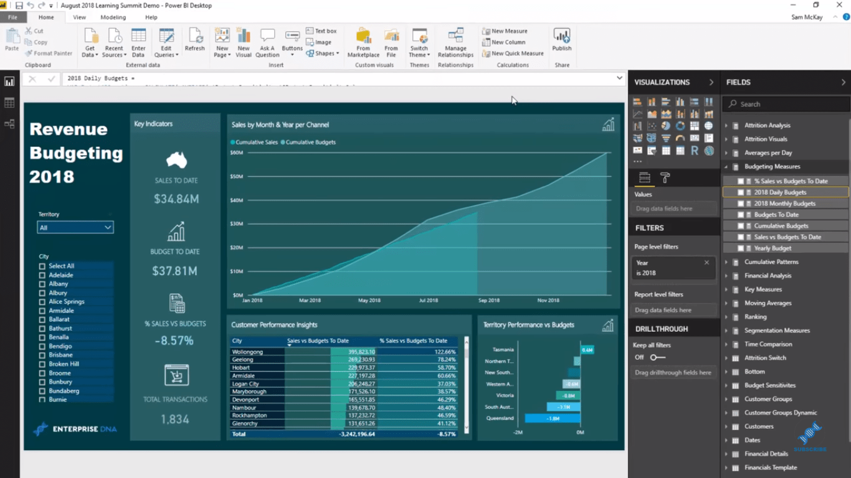Expand the Key Measures table
851x478 pixels.
(x=726, y=289)
